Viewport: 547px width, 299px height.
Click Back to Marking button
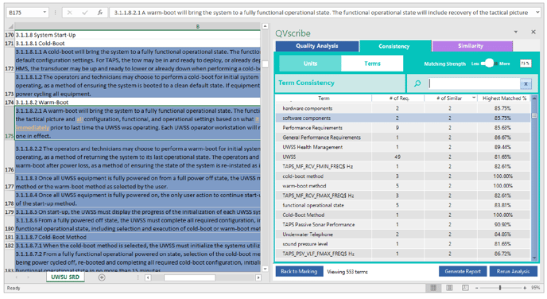point(299,271)
